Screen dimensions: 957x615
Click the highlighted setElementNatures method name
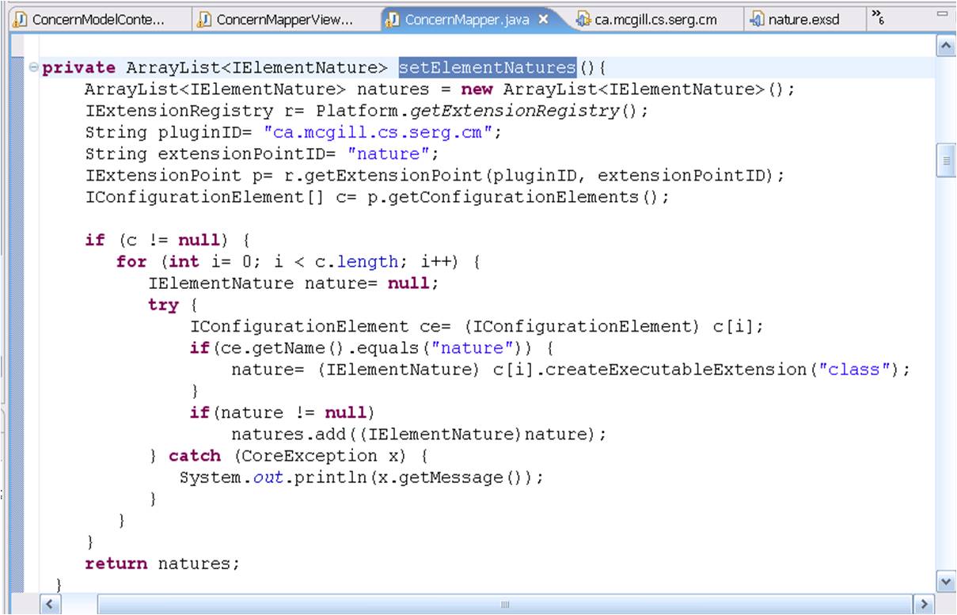point(487,67)
